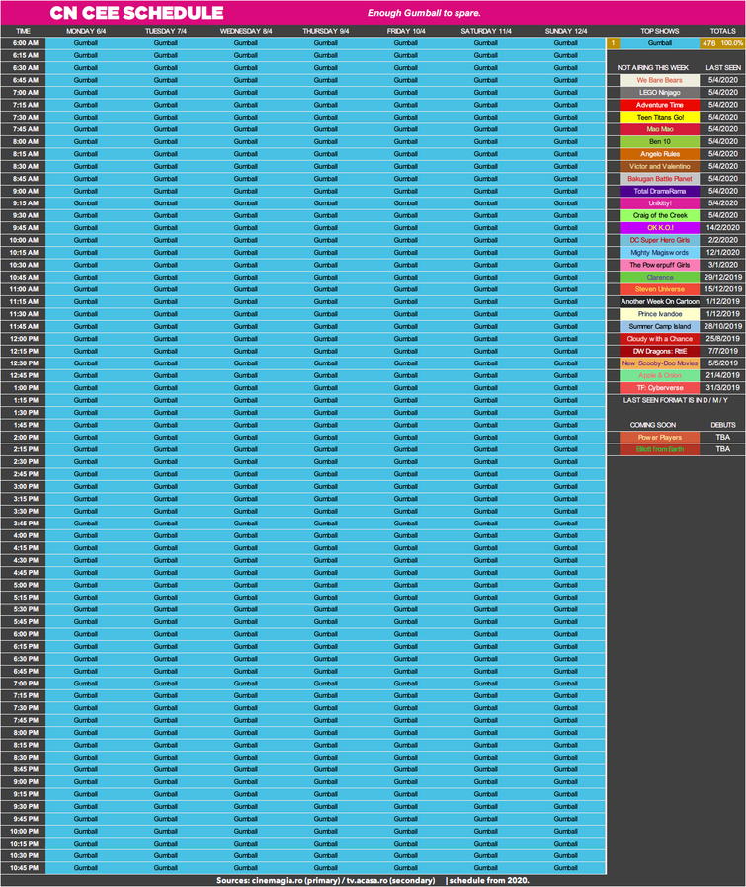The image size is (746, 887).
Task: Click the 100.0% percentage cell
Action: tap(731, 43)
